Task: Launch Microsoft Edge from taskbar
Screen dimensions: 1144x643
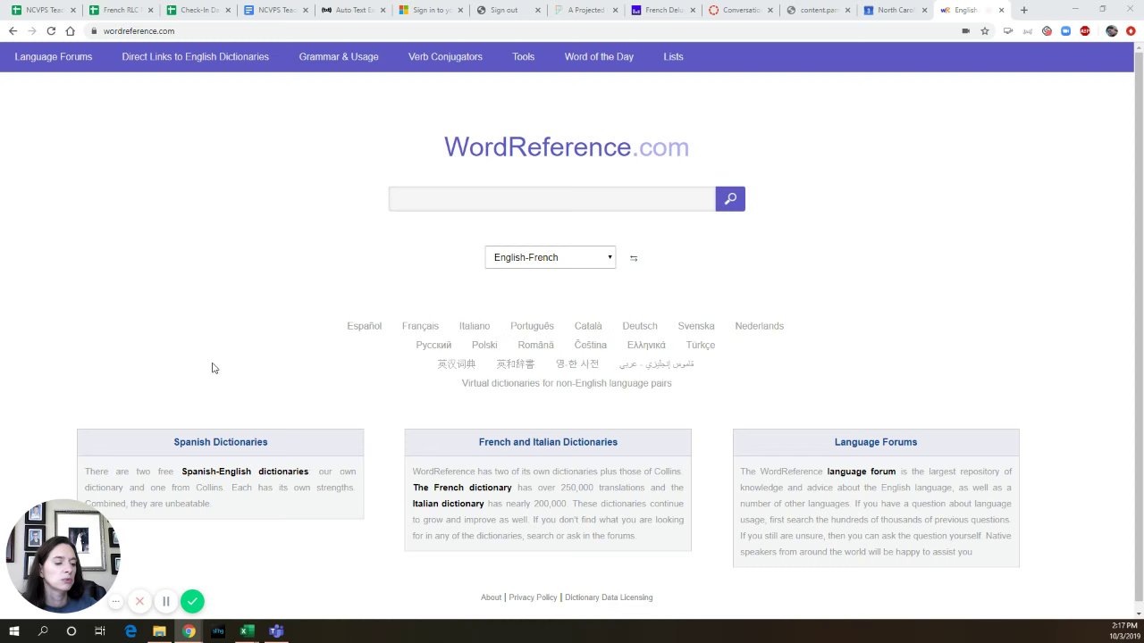Action: pyautogui.click(x=130, y=631)
